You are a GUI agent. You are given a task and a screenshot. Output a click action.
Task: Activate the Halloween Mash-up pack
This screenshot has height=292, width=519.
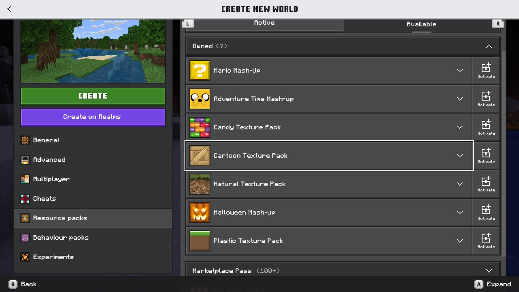click(x=486, y=213)
